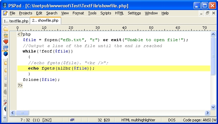Open the Format menu
This screenshot has width=218, height=124.
click(x=78, y=13)
